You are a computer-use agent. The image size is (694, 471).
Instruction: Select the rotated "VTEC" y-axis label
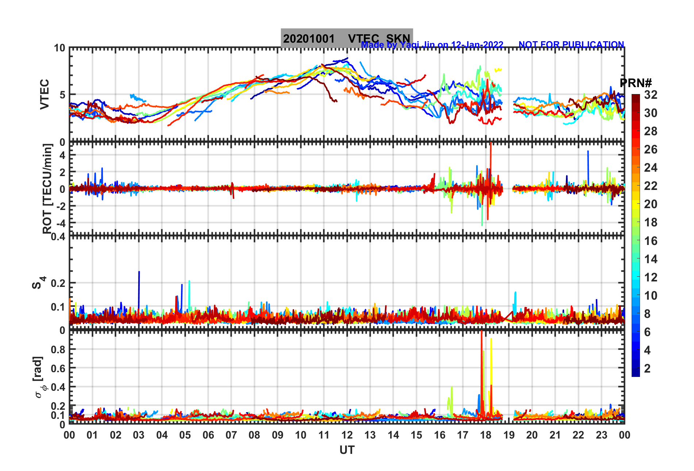coord(45,94)
